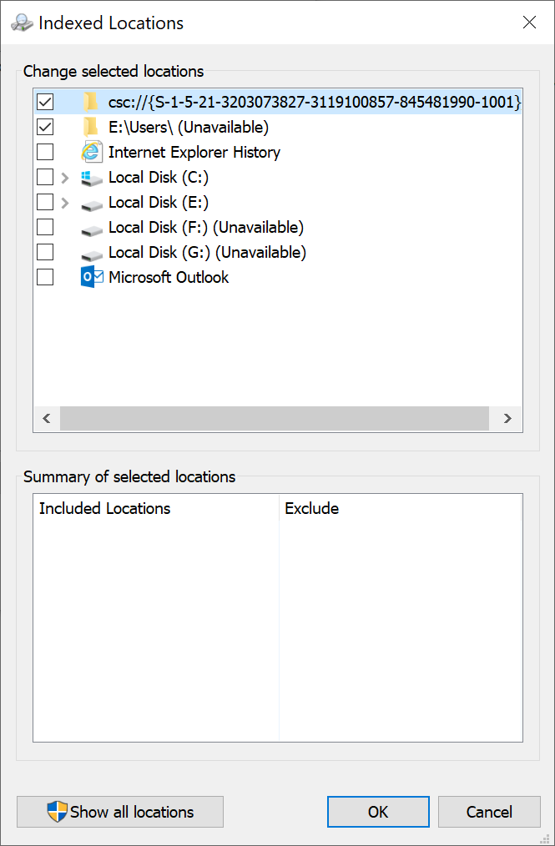Uncheck the csc:// location checkbox
Image resolution: width=555 pixels, height=846 pixels.
[x=45, y=103]
